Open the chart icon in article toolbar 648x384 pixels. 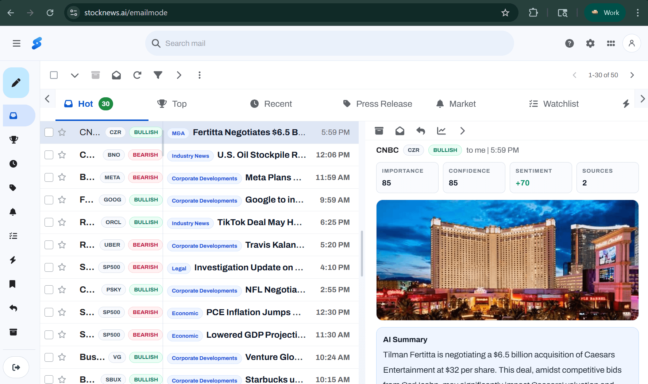pos(441,131)
